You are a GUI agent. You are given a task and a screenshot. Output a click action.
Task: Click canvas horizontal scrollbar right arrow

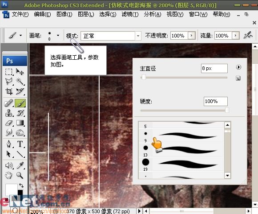[x=248, y=211]
